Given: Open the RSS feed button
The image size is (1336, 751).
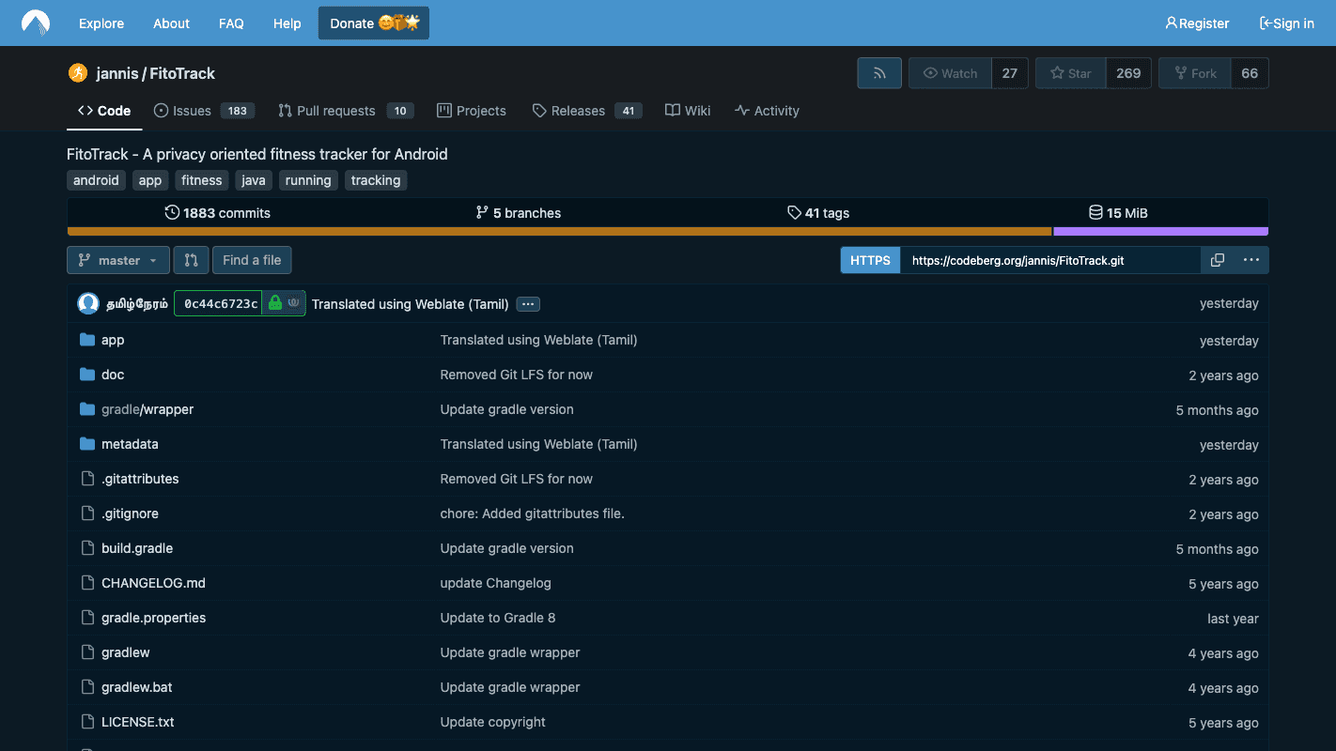Looking at the screenshot, I should tap(879, 73).
